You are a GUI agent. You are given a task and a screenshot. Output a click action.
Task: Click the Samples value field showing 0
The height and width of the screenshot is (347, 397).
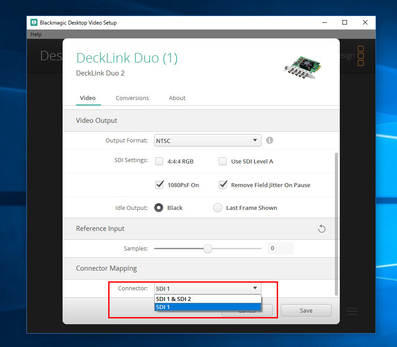[280, 248]
